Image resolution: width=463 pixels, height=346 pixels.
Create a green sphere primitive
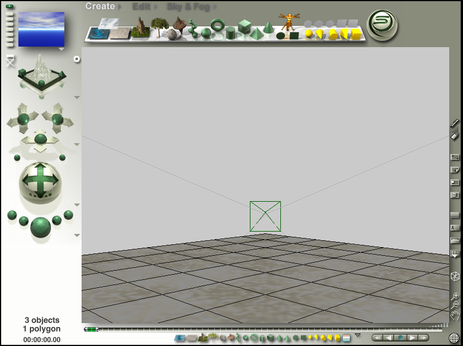[206, 33]
